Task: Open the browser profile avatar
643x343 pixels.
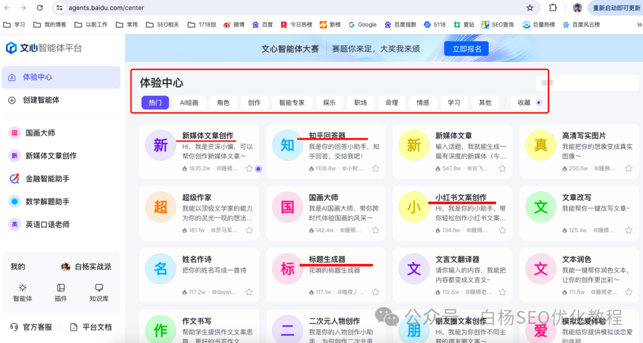Action: point(578,8)
